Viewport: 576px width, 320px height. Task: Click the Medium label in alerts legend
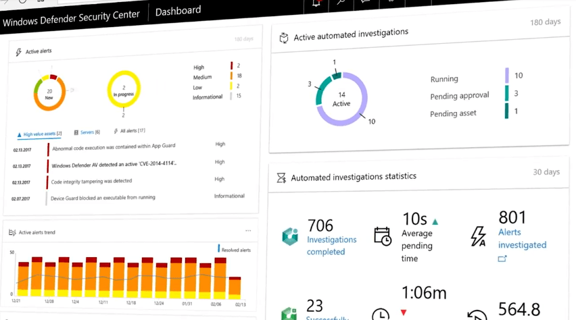point(202,78)
